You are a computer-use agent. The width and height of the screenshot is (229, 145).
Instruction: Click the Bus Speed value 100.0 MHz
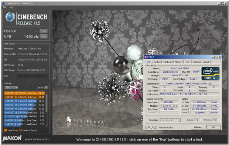click(169, 109)
